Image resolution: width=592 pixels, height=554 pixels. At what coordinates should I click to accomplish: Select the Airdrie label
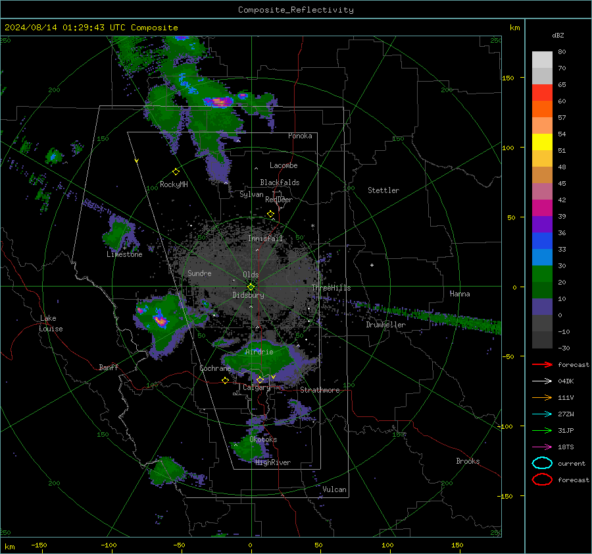(259, 352)
